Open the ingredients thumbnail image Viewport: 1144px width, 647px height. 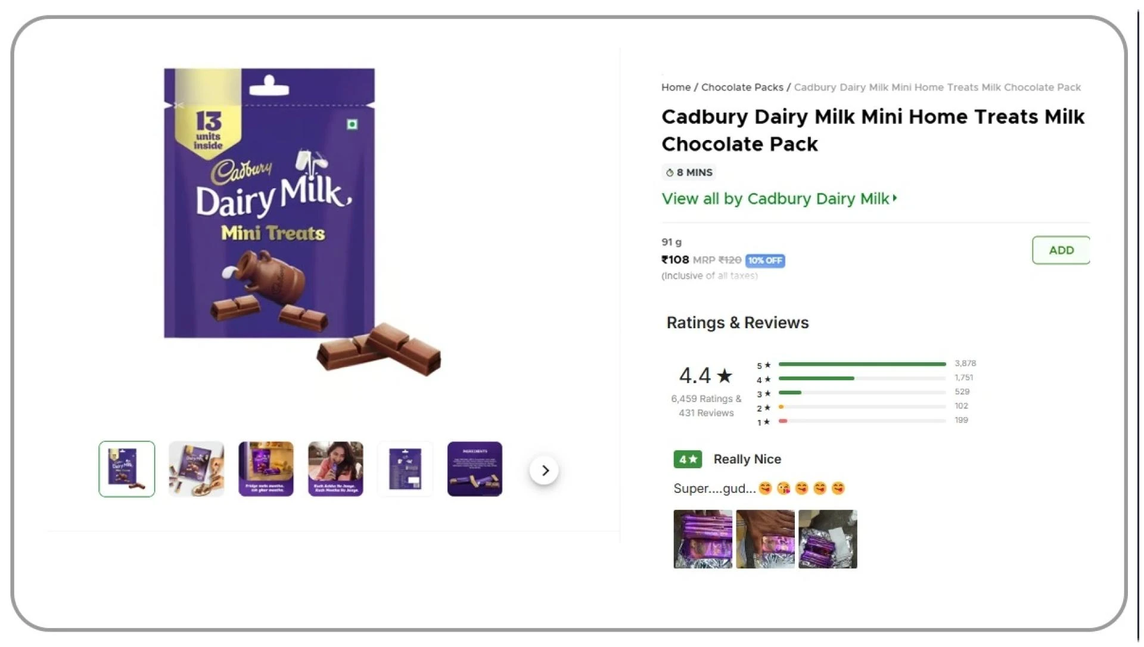(x=474, y=469)
